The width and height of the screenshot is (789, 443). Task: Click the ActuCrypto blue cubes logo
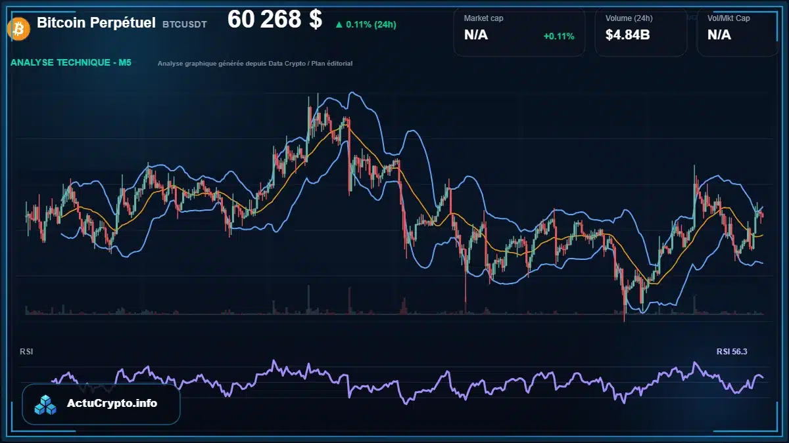click(47, 404)
